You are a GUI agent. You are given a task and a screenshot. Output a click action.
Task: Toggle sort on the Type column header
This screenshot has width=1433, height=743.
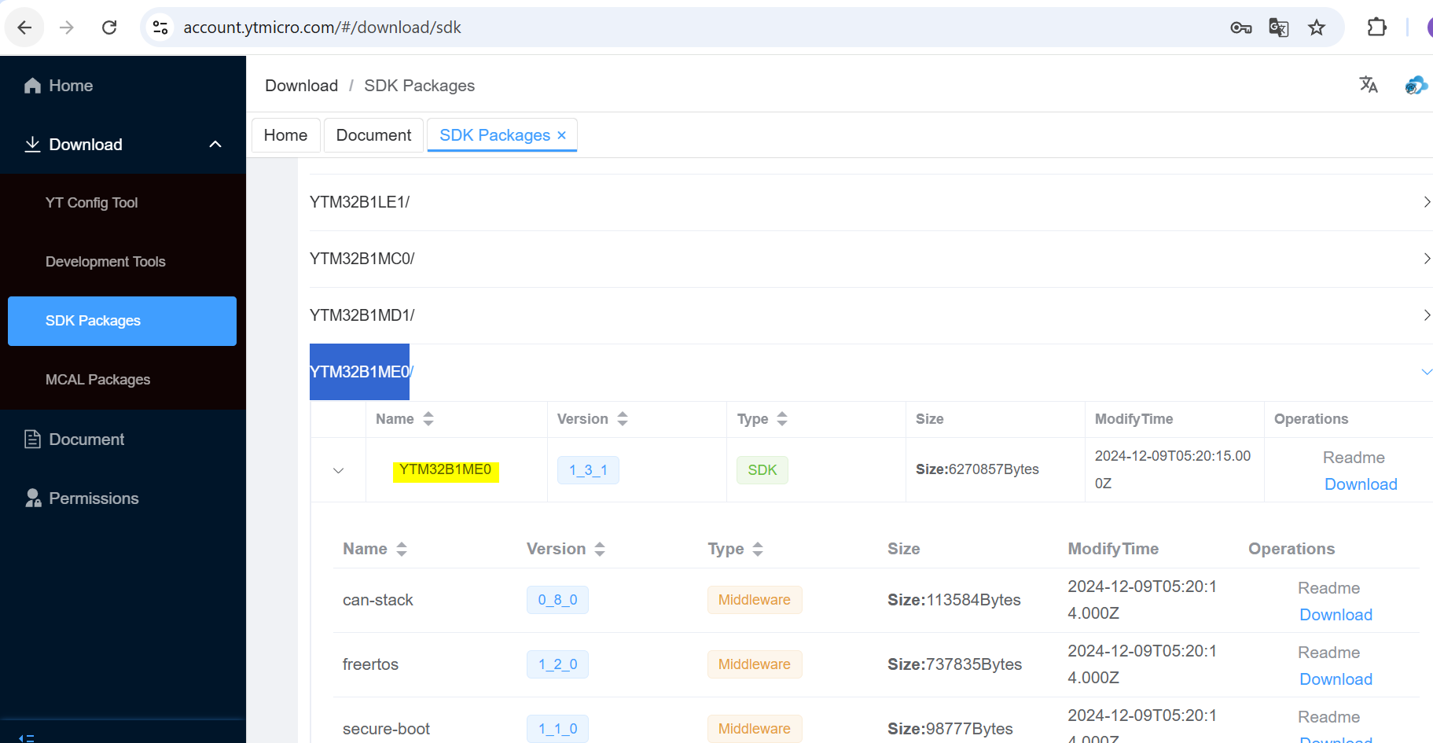pyautogui.click(x=782, y=419)
